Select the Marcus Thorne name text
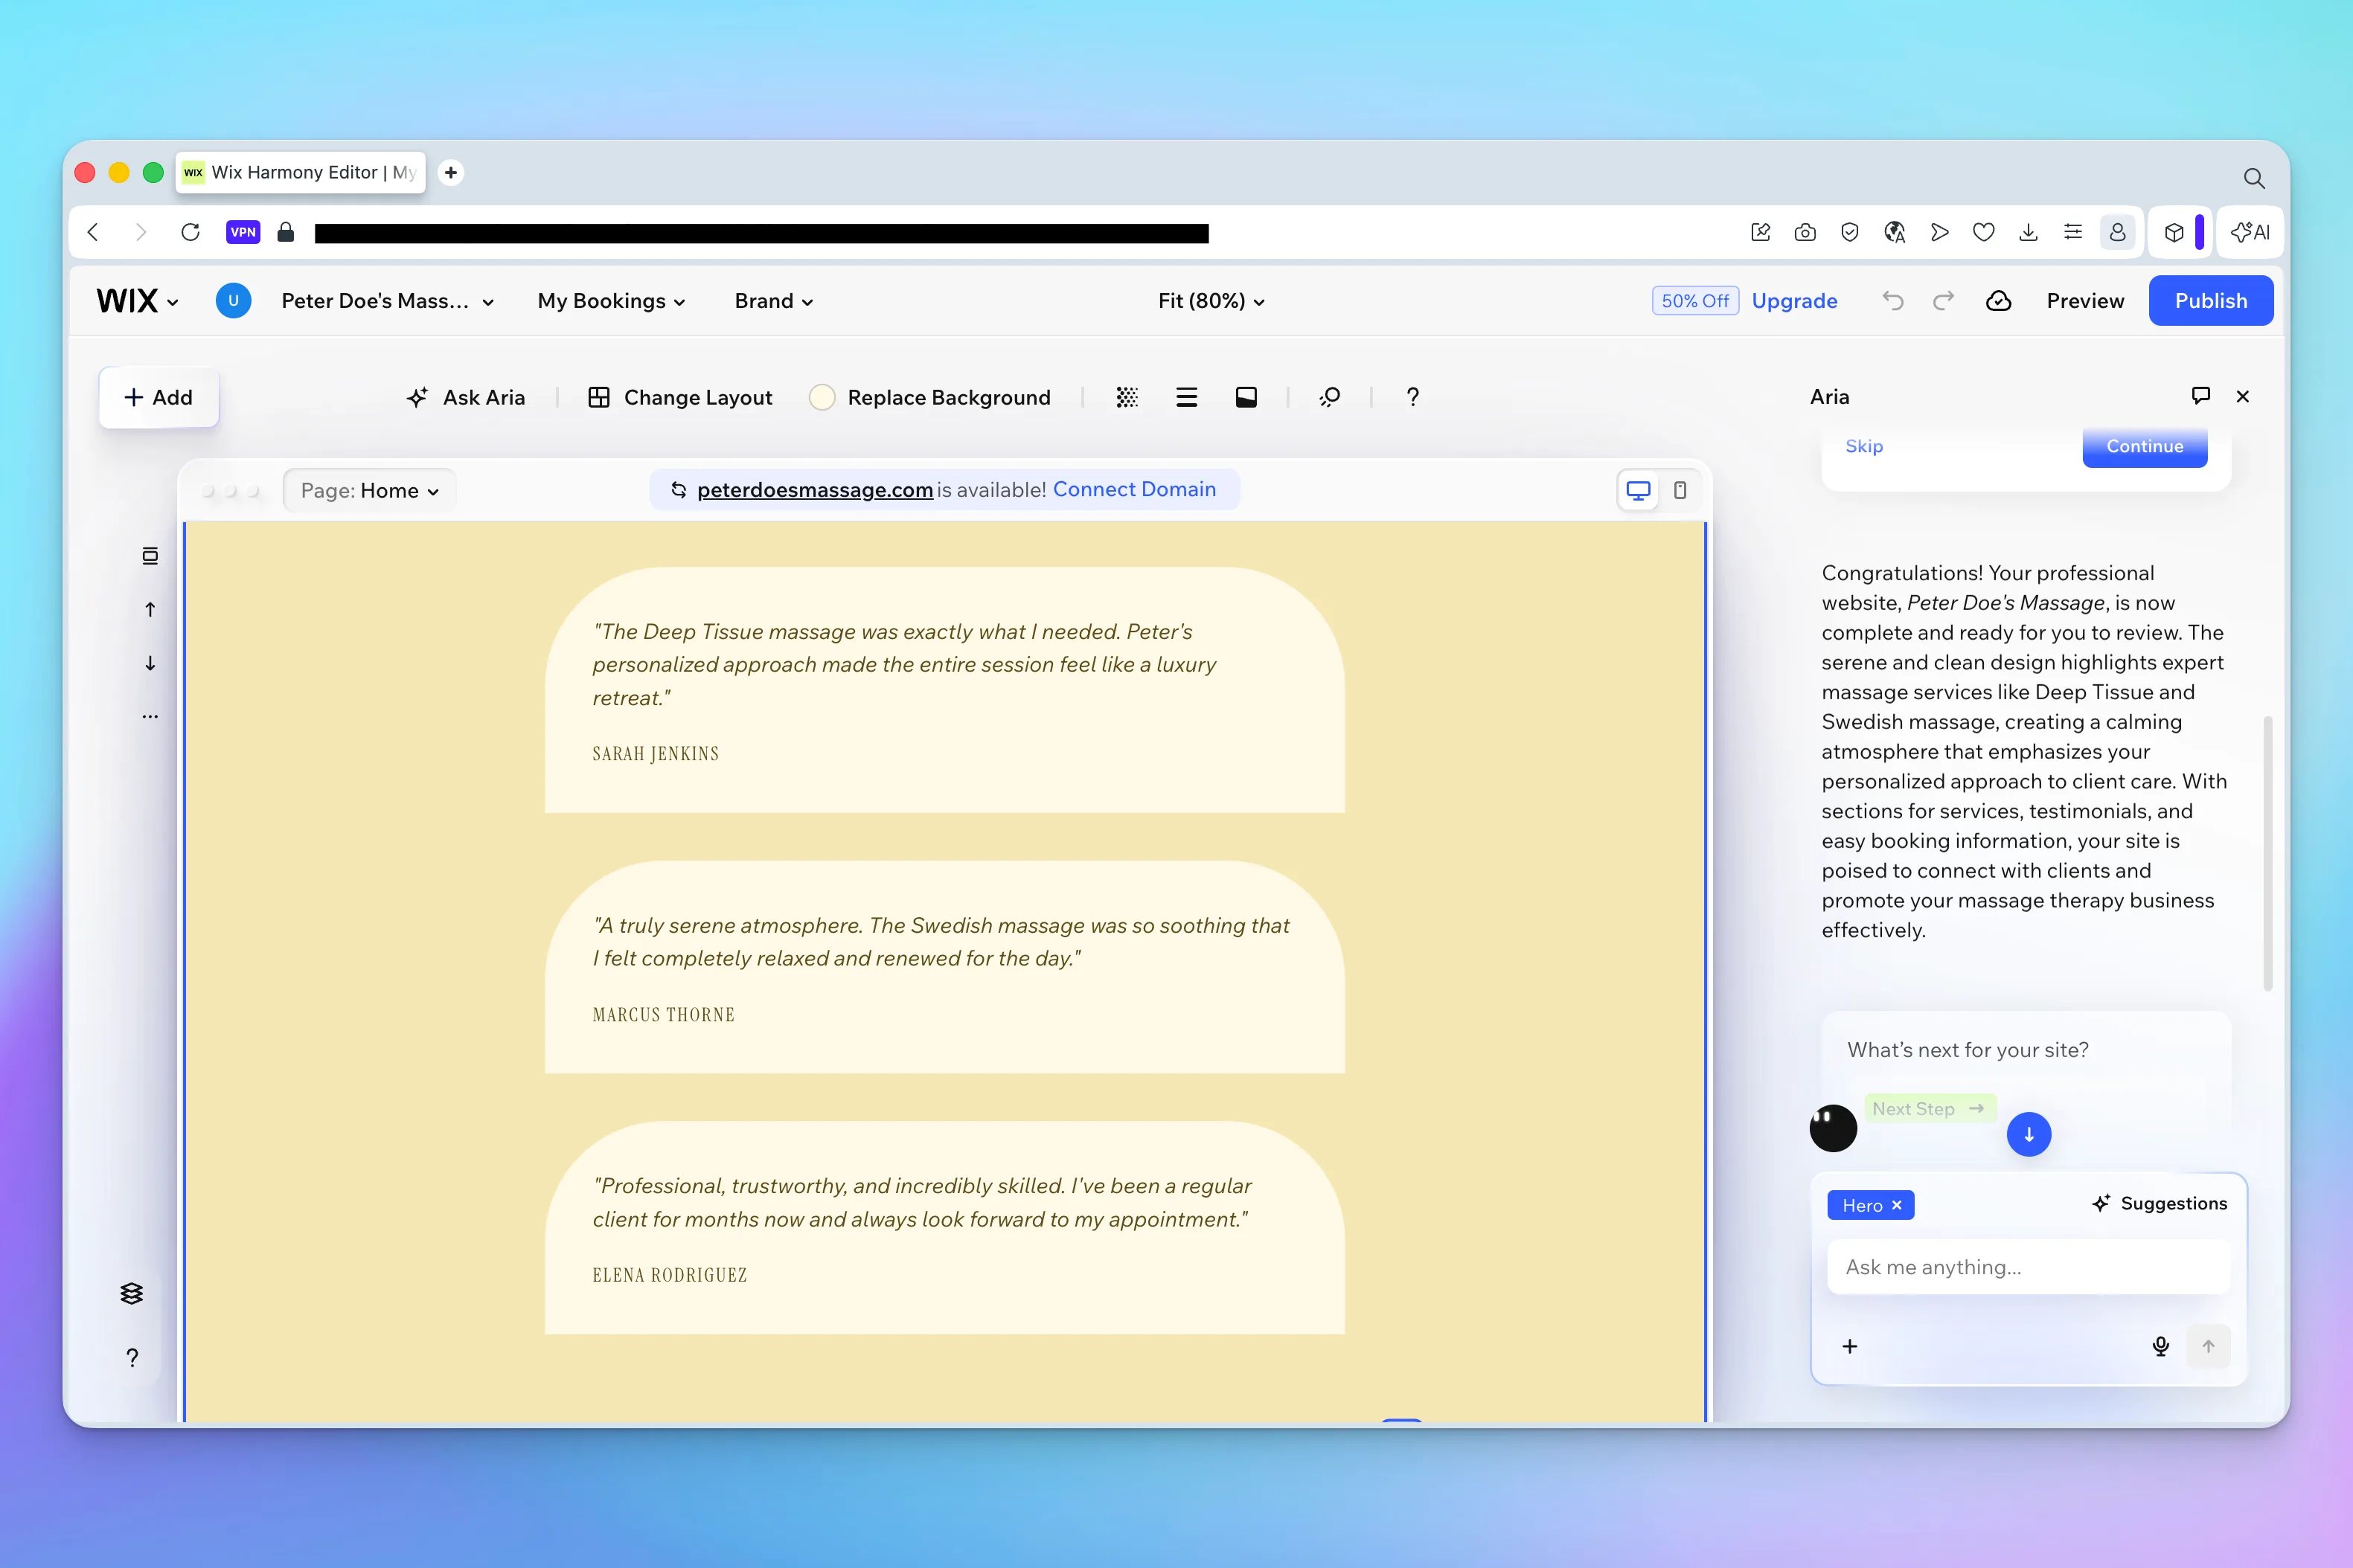2353x1568 pixels. [663, 1015]
